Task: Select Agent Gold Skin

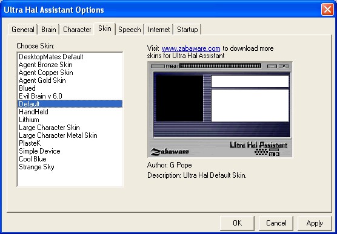Action: tap(70, 80)
